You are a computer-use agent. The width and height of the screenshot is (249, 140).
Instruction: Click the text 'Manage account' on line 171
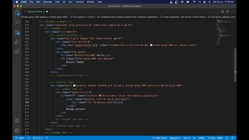(75, 109)
